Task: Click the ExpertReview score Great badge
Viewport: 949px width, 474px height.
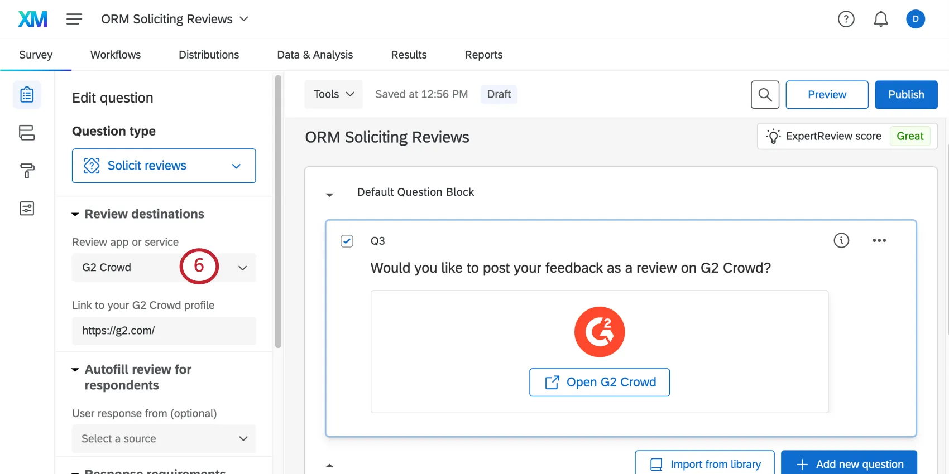Action: pyautogui.click(x=910, y=136)
